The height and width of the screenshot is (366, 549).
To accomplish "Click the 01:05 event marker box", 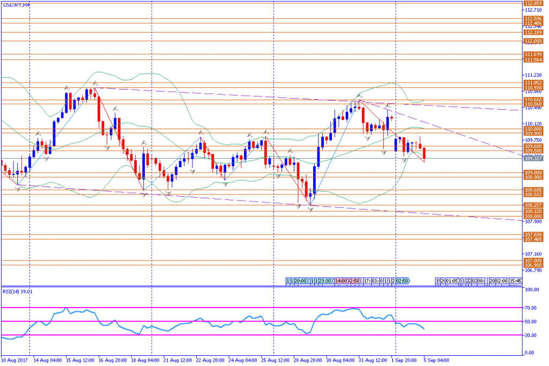I will (x=451, y=280).
